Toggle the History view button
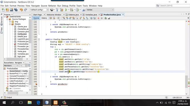190x106 pixels. [44, 18]
